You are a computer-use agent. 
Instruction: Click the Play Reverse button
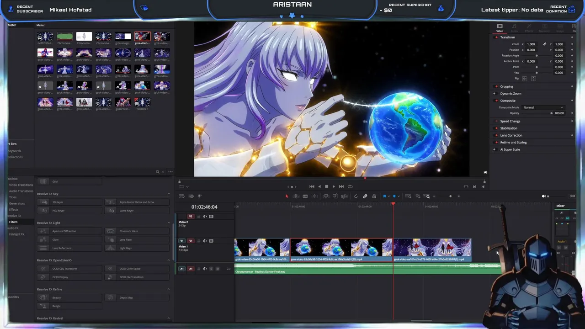click(319, 186)
